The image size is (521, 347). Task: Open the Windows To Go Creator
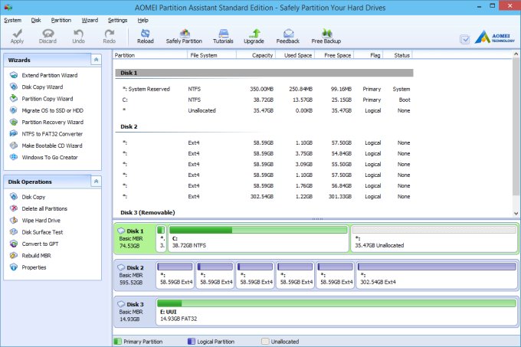(49, 157)
